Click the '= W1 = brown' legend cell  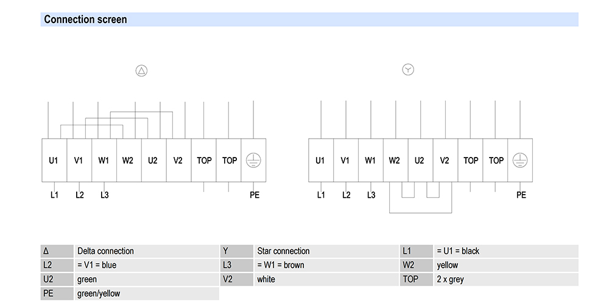point(281,265)
